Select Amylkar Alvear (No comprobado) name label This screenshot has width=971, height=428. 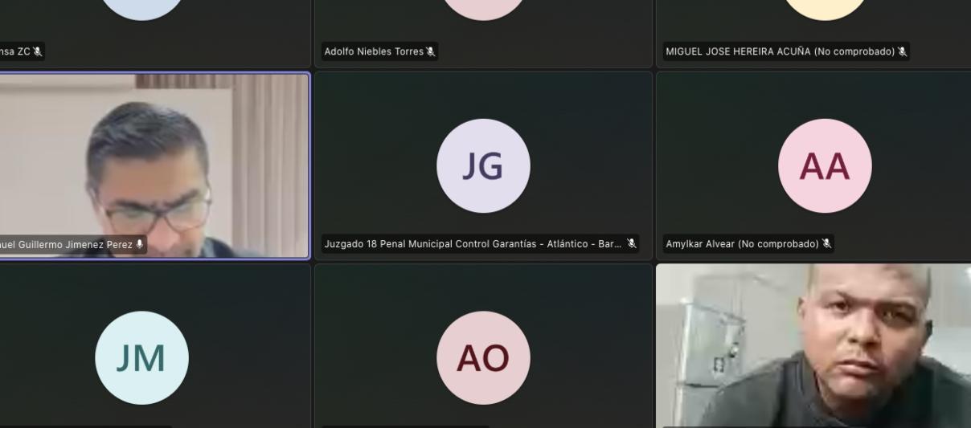[741, 244]
